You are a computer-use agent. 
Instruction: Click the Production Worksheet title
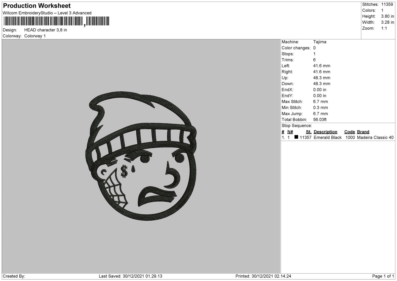pos(37,6)
